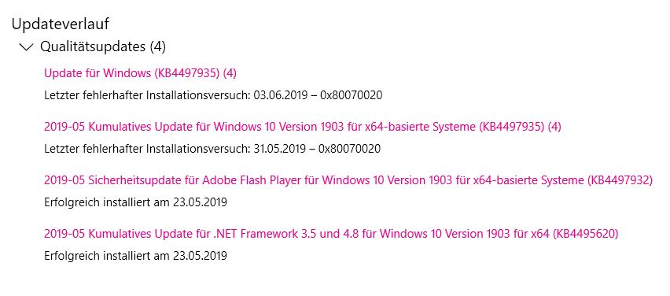The height and width of the screenshot is (296, 670).
Task: Click the KB4495620 identifier in the .NET link
Action: (587, 234)
